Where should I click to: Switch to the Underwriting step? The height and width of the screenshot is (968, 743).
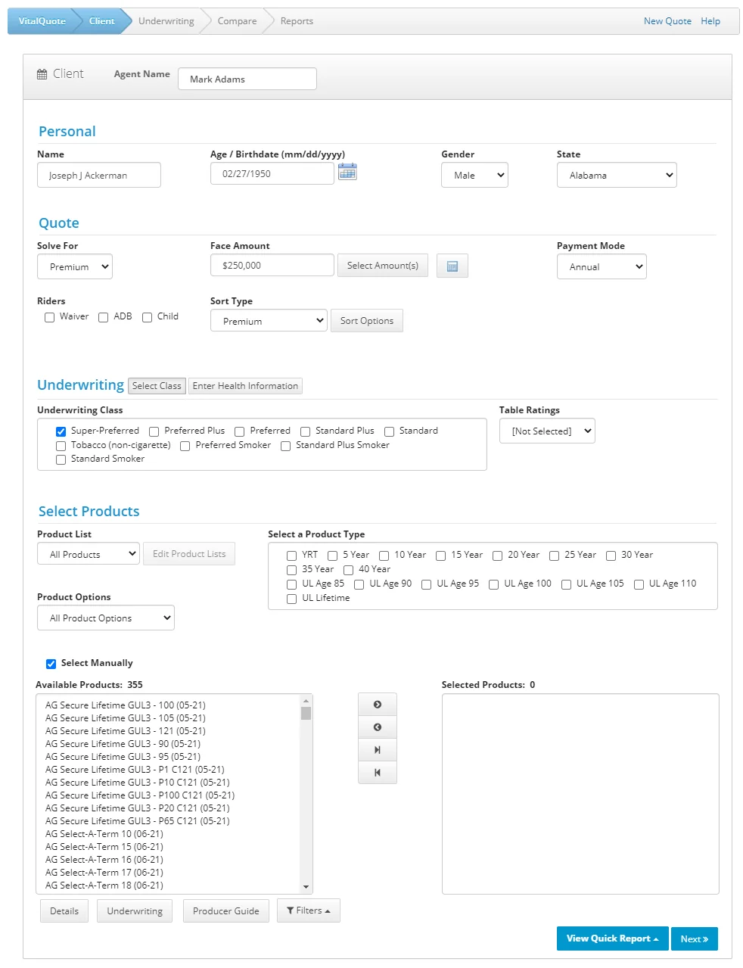click(165, 20)
